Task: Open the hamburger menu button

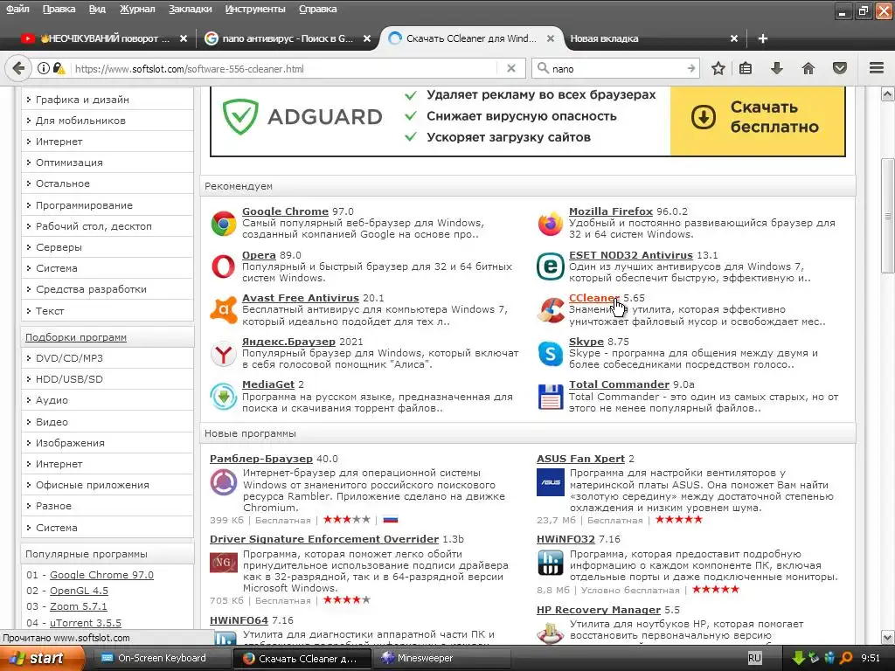Action: coord(877,68)
